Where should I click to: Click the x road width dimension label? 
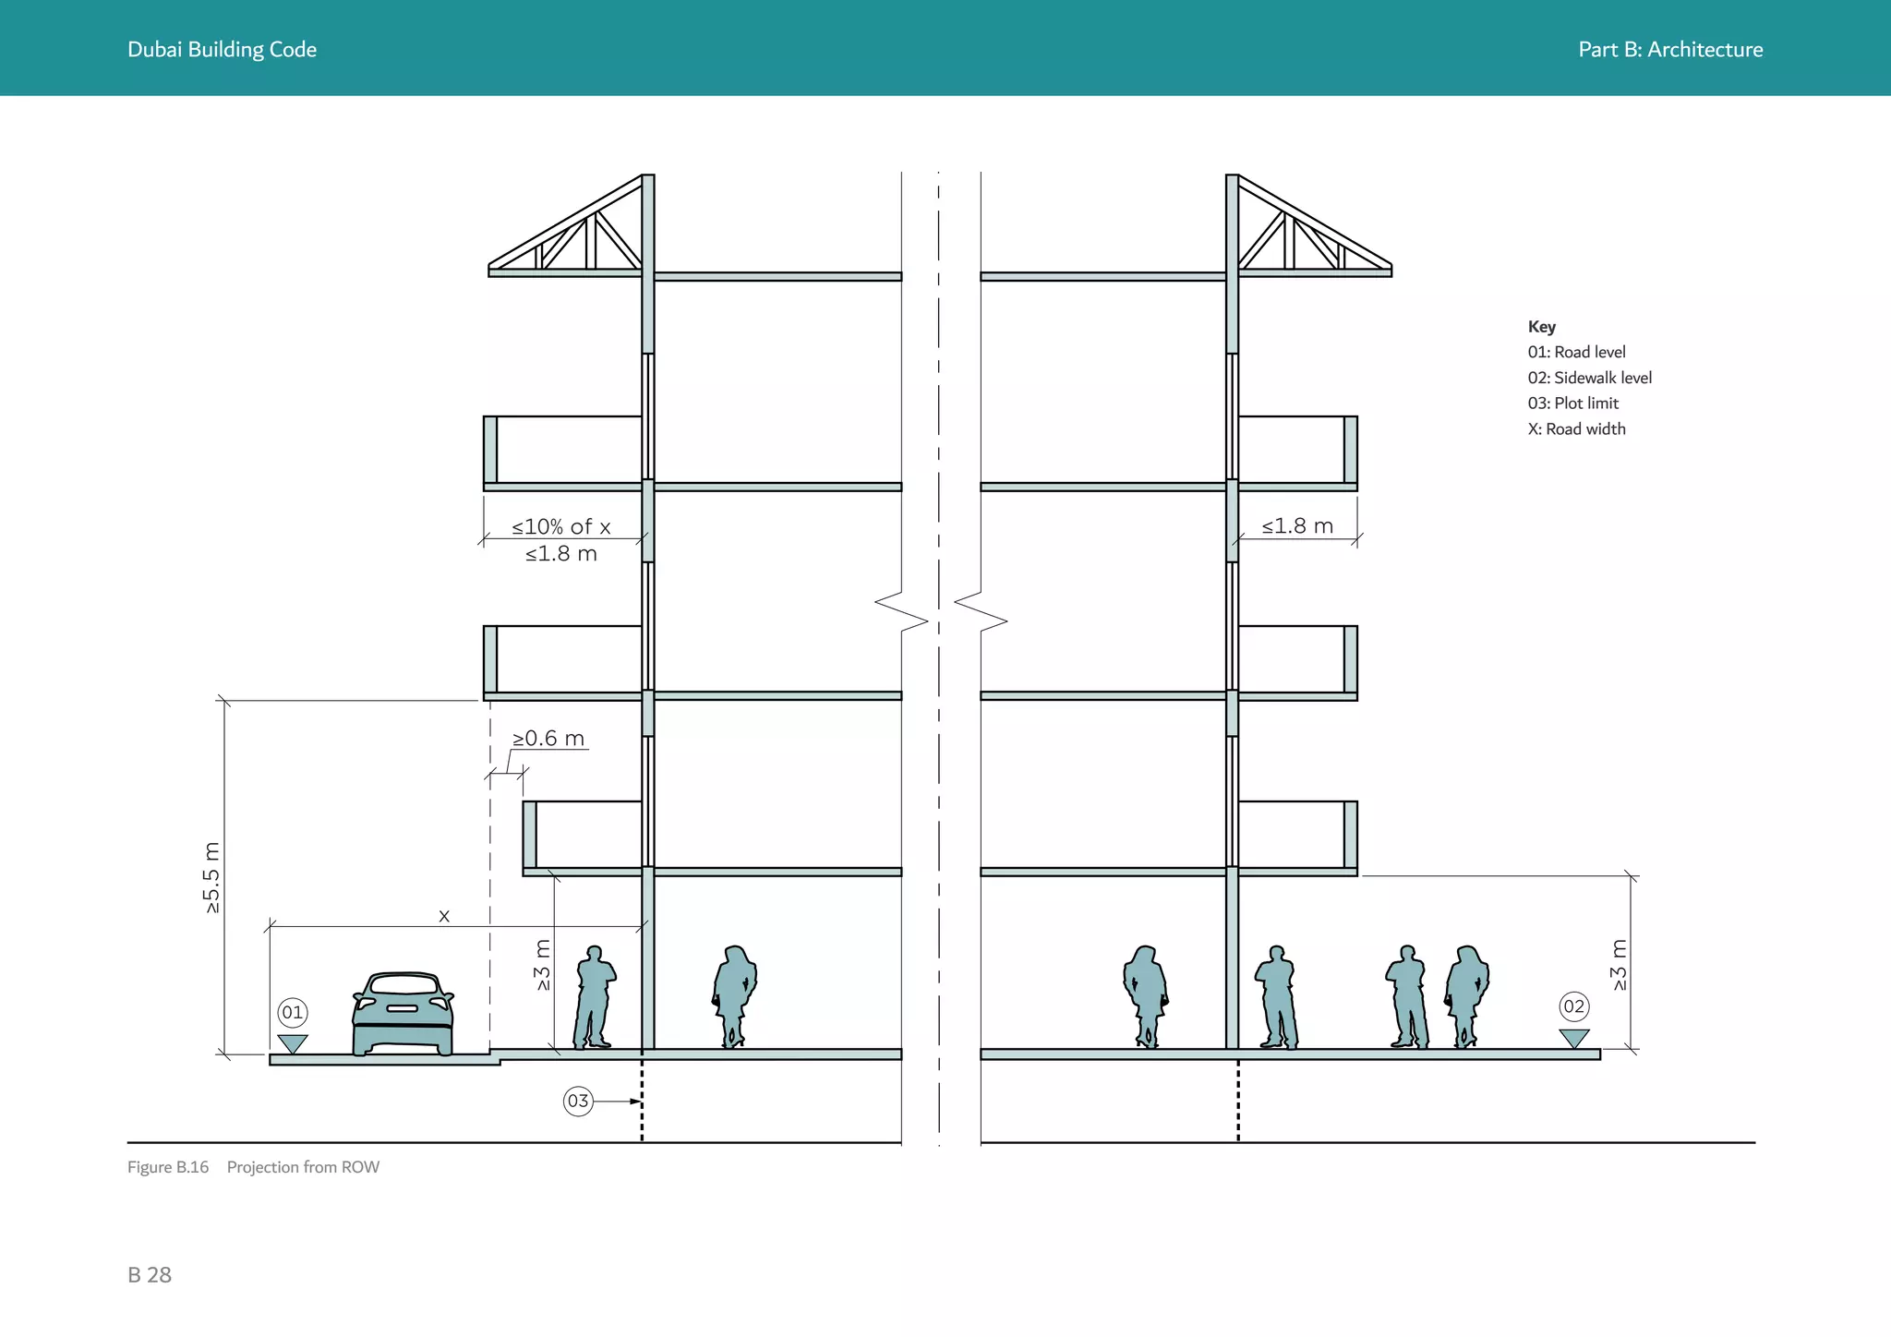tap(444, 916)
